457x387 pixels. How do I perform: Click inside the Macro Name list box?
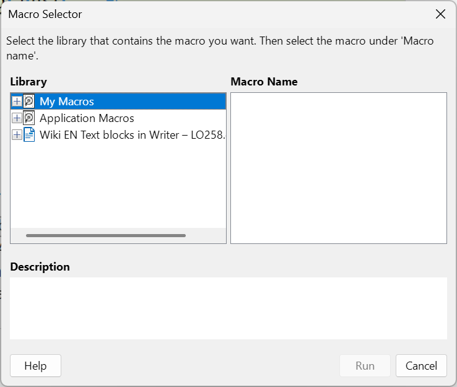pyautogui.click(x=339, y=168)
